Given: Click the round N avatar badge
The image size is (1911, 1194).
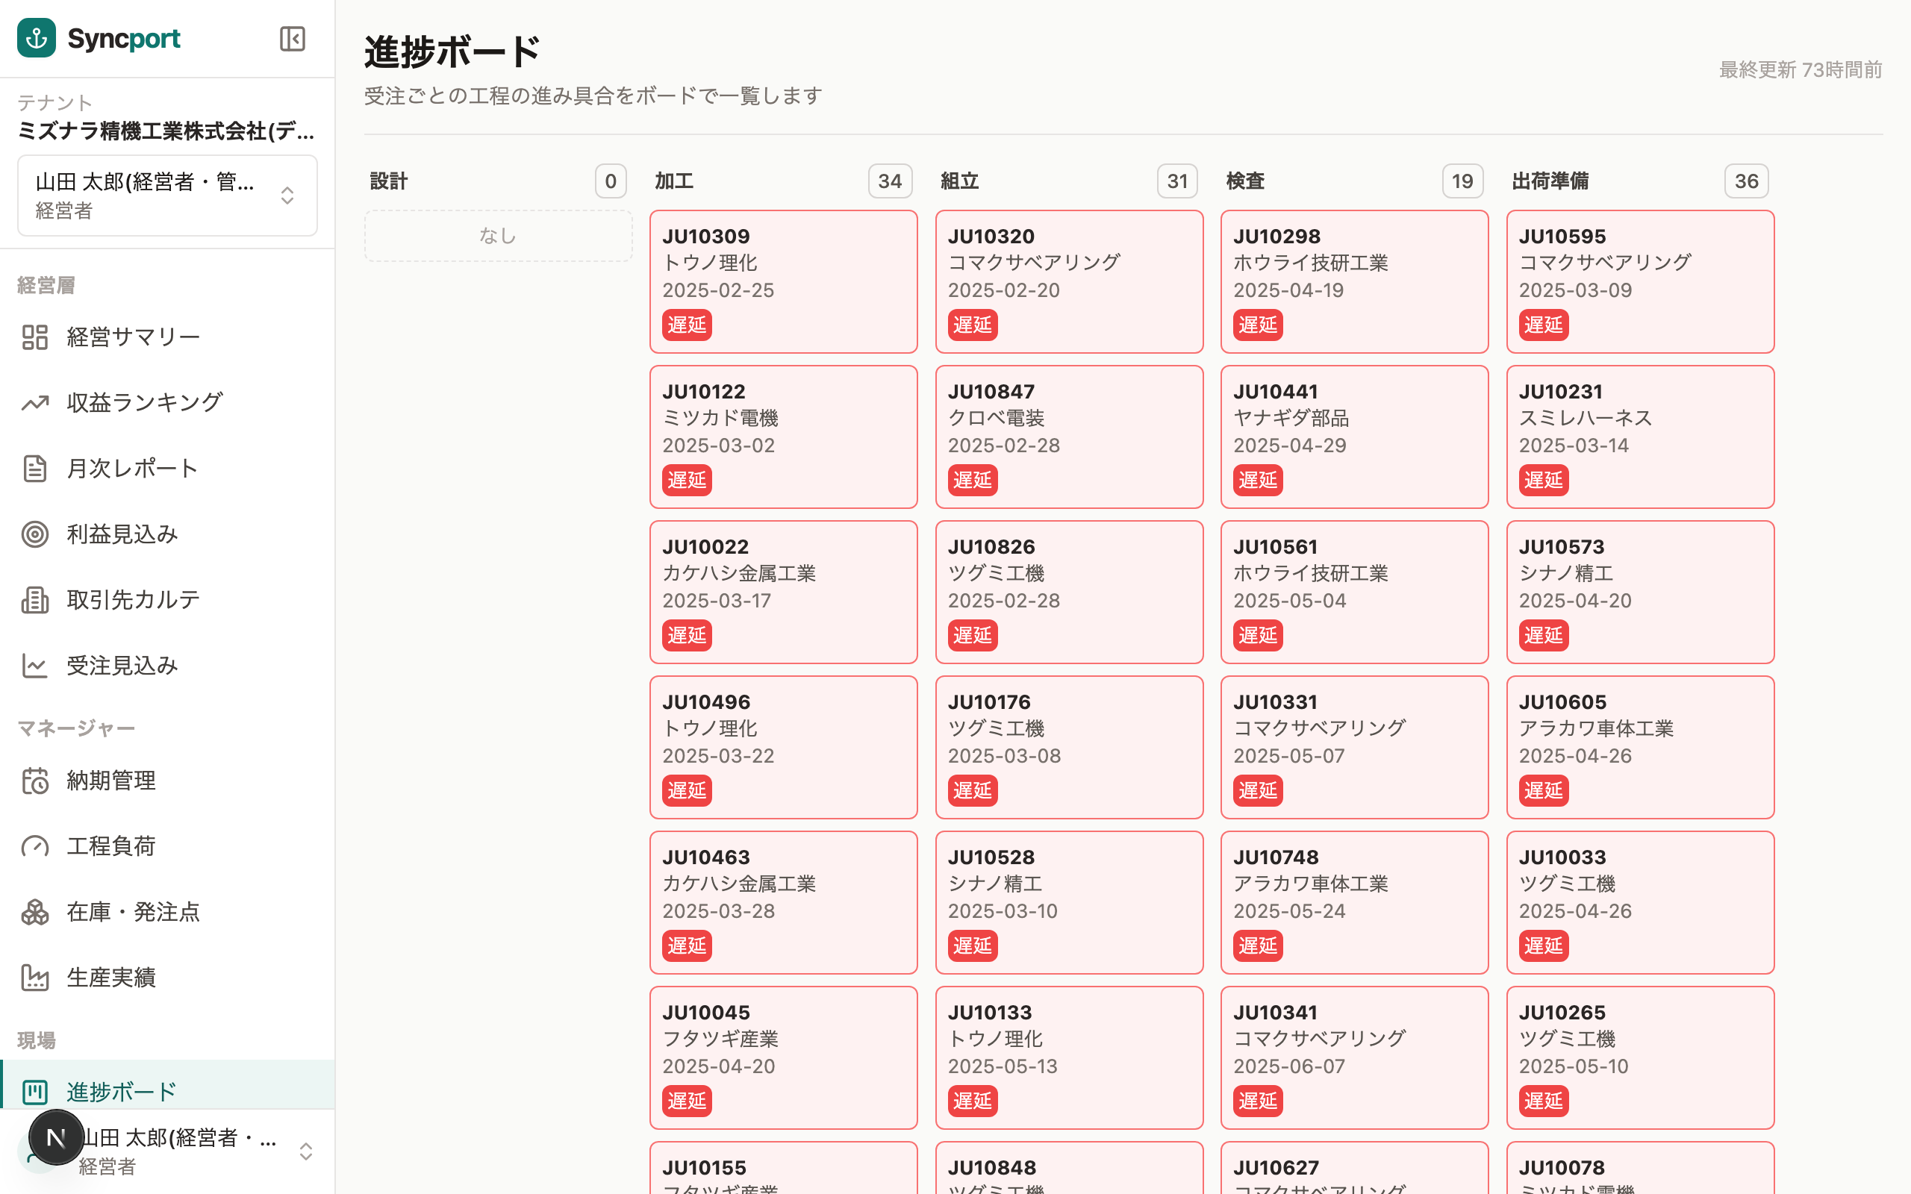Looking at the screenshot, I should click(56, 1138).
